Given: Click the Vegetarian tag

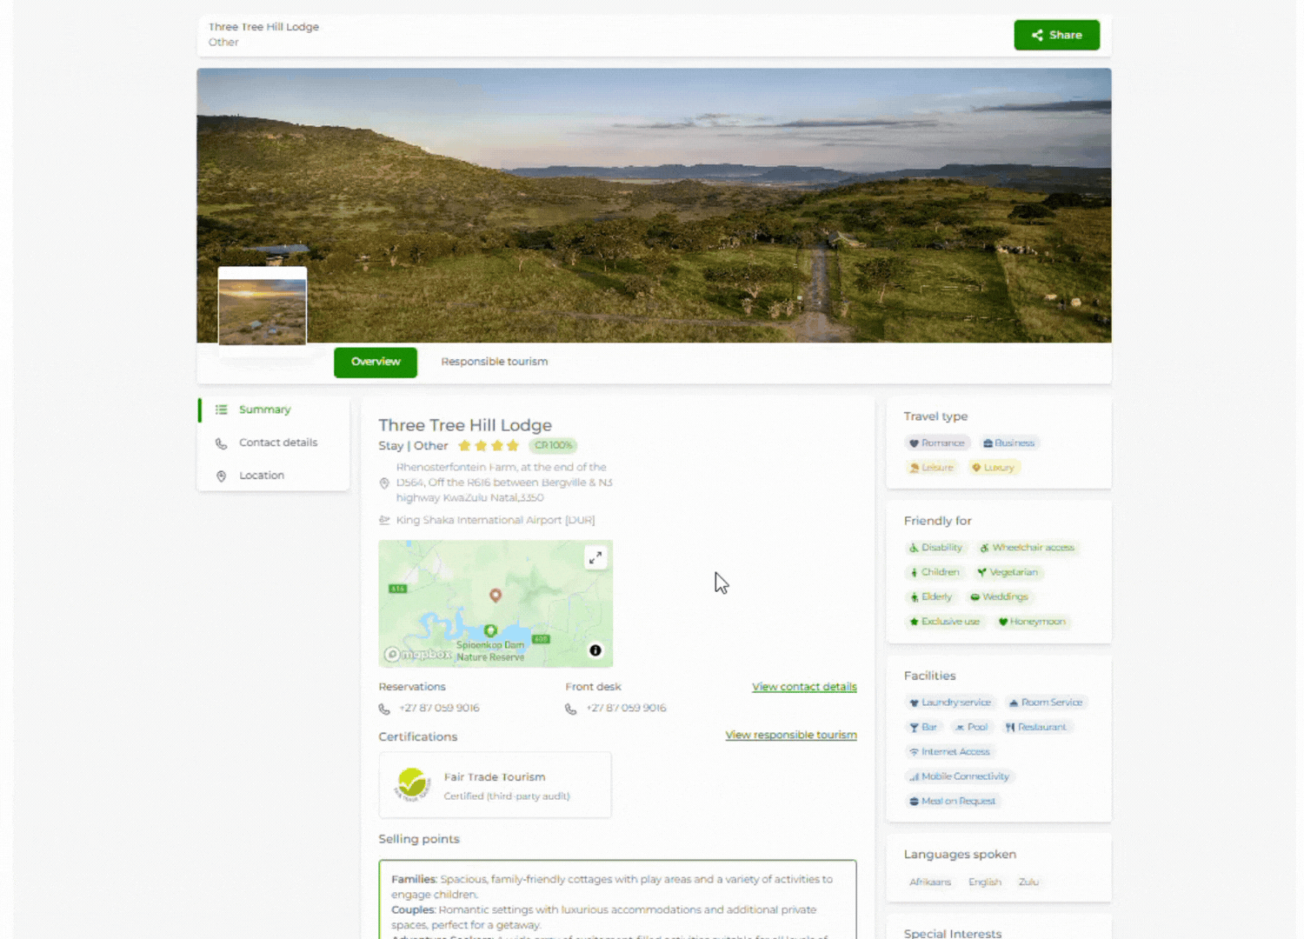Looking at the screenshot, I should (1008, 572).
